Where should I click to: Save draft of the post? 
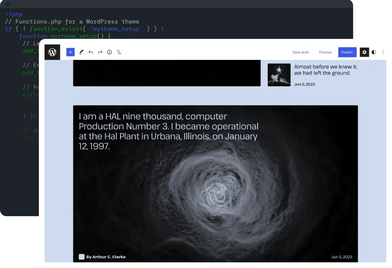point(301,52)
